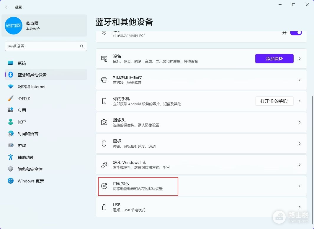Click the pen icon in 笔和 Windows Ink row
Viewport: 314px width, 229px height.
(104, 164)
